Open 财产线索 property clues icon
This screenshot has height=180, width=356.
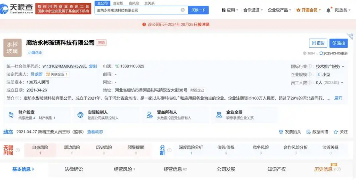pyautogui.click(x=11, y=115)
